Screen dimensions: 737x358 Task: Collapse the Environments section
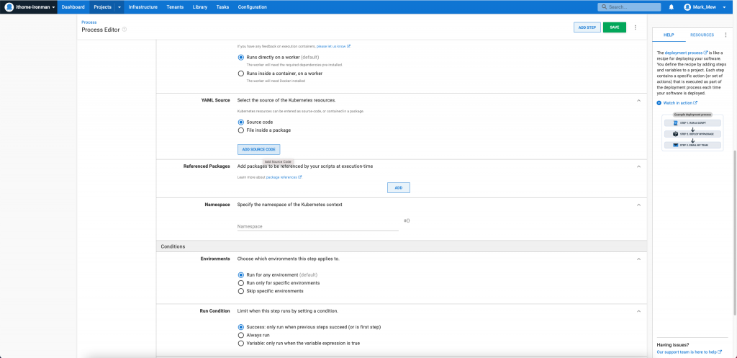(x=638, y=259)
